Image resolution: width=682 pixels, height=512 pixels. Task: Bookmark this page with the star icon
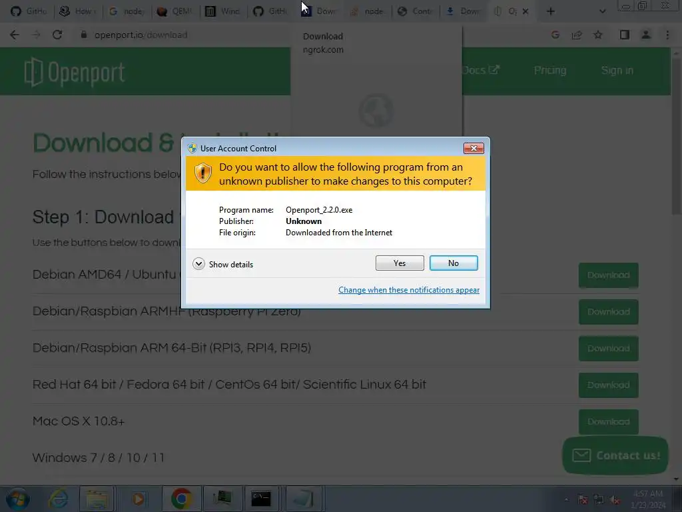point(598,35)
